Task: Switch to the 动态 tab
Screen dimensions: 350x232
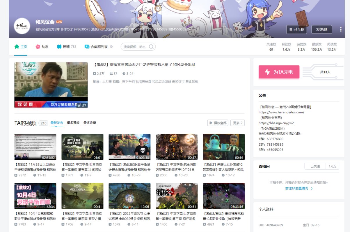Action: click(42, 47)
